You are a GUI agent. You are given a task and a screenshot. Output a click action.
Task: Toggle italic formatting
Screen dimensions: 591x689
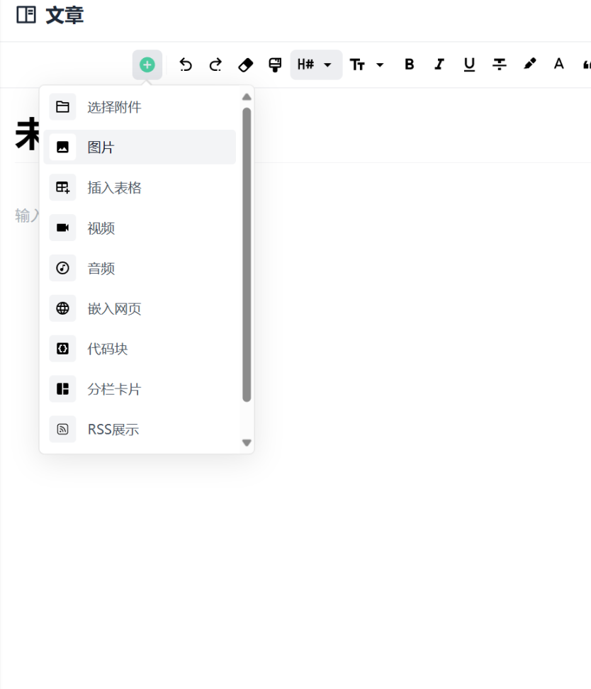439,65
